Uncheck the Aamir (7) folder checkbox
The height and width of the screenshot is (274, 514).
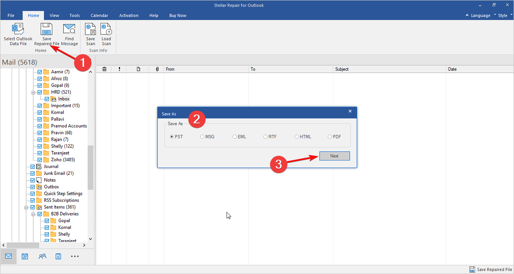[x=40, y=72]
